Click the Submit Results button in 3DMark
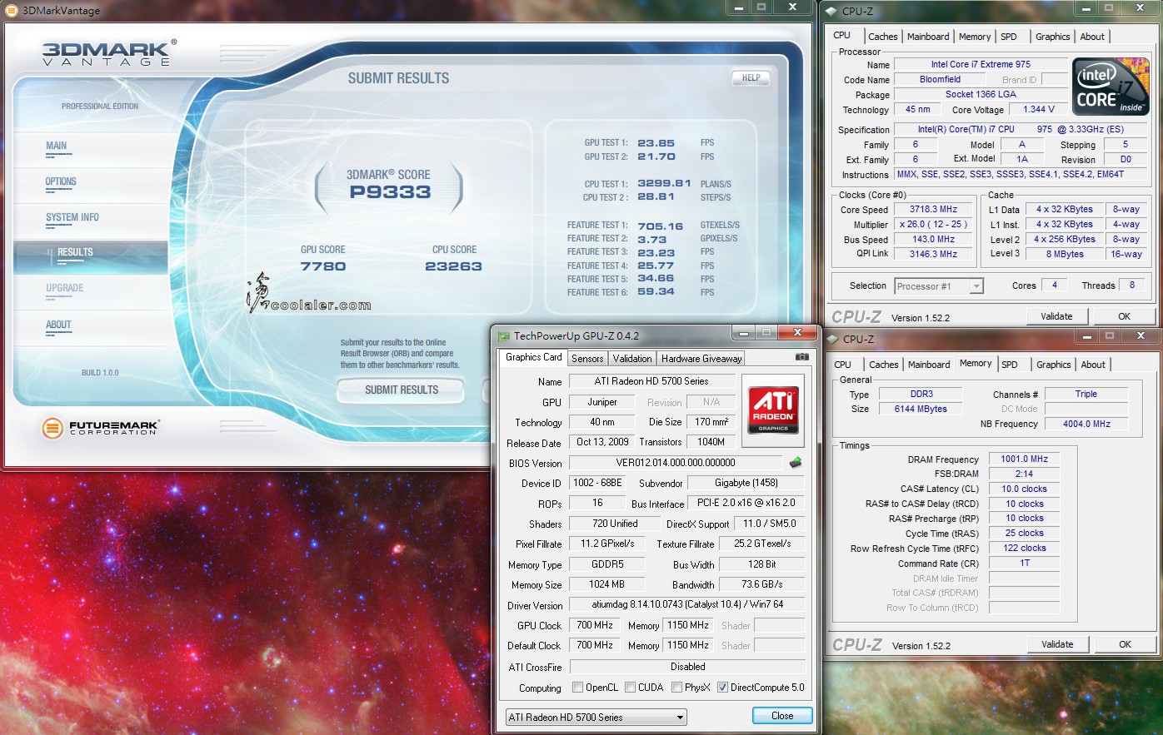1163x735 pixels. coord(402,390)
